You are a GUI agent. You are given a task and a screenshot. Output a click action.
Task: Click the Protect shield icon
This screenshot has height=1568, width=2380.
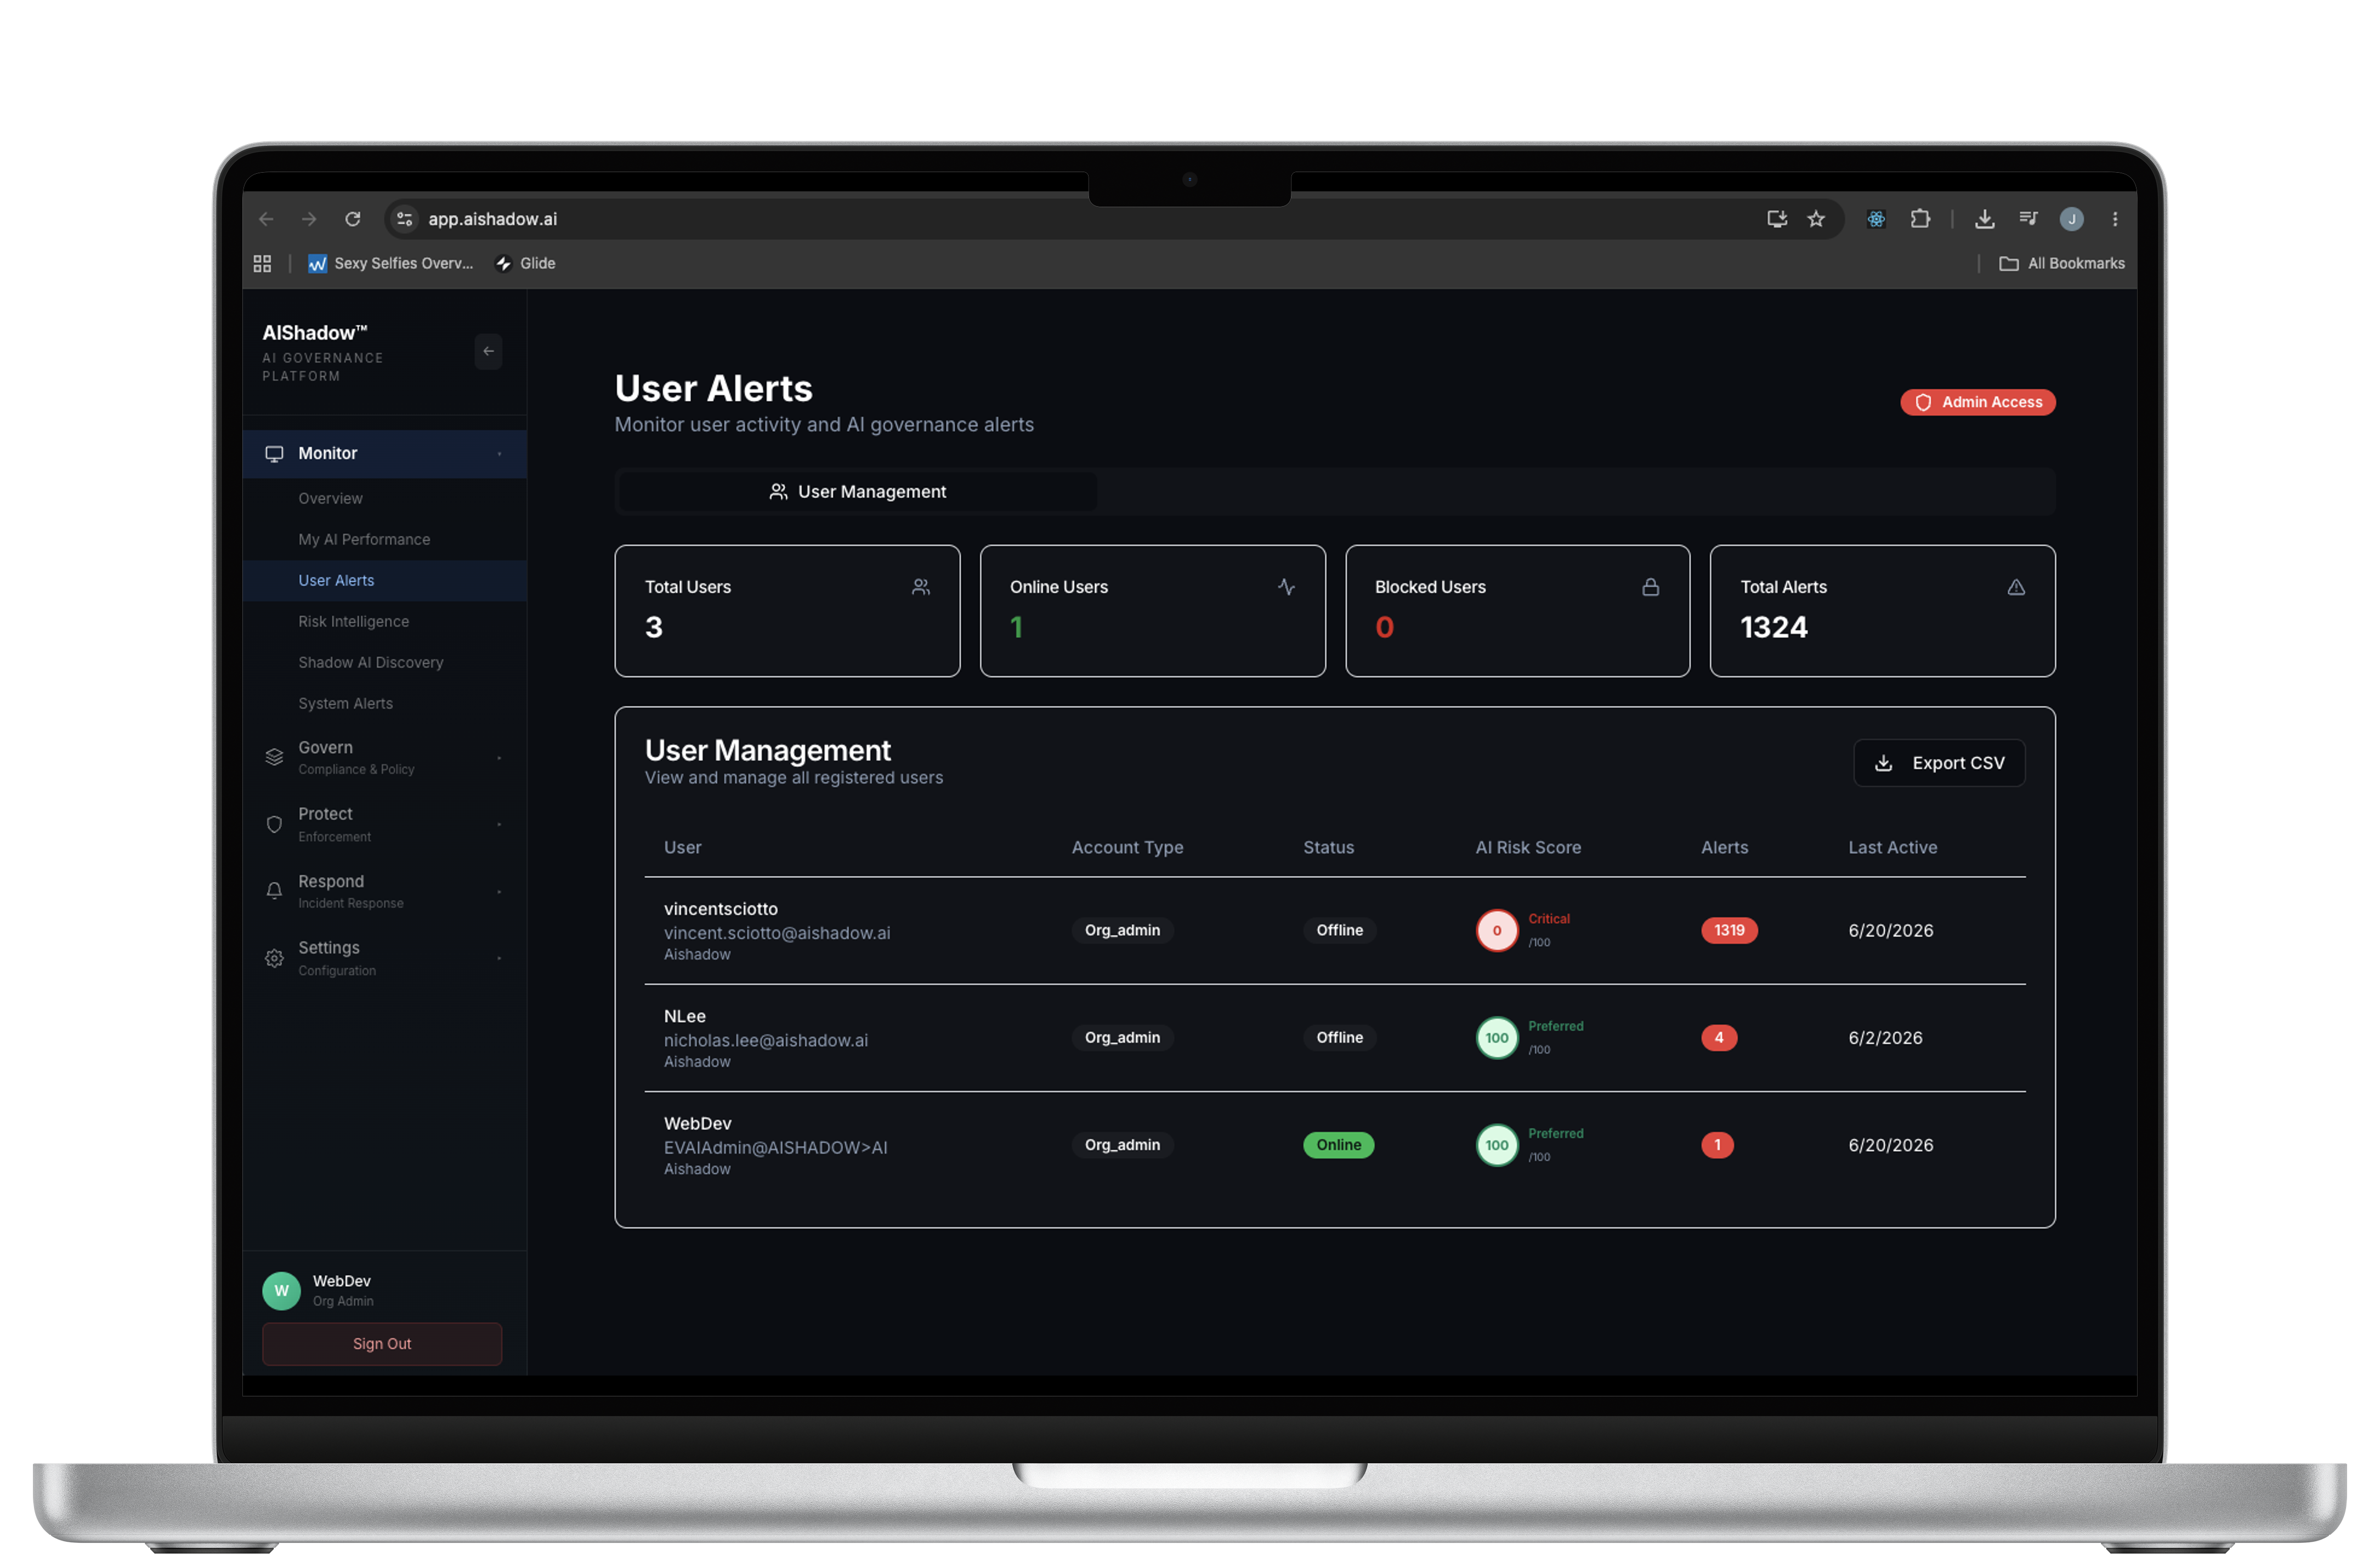pyautogui.click(x=274, y=824)
